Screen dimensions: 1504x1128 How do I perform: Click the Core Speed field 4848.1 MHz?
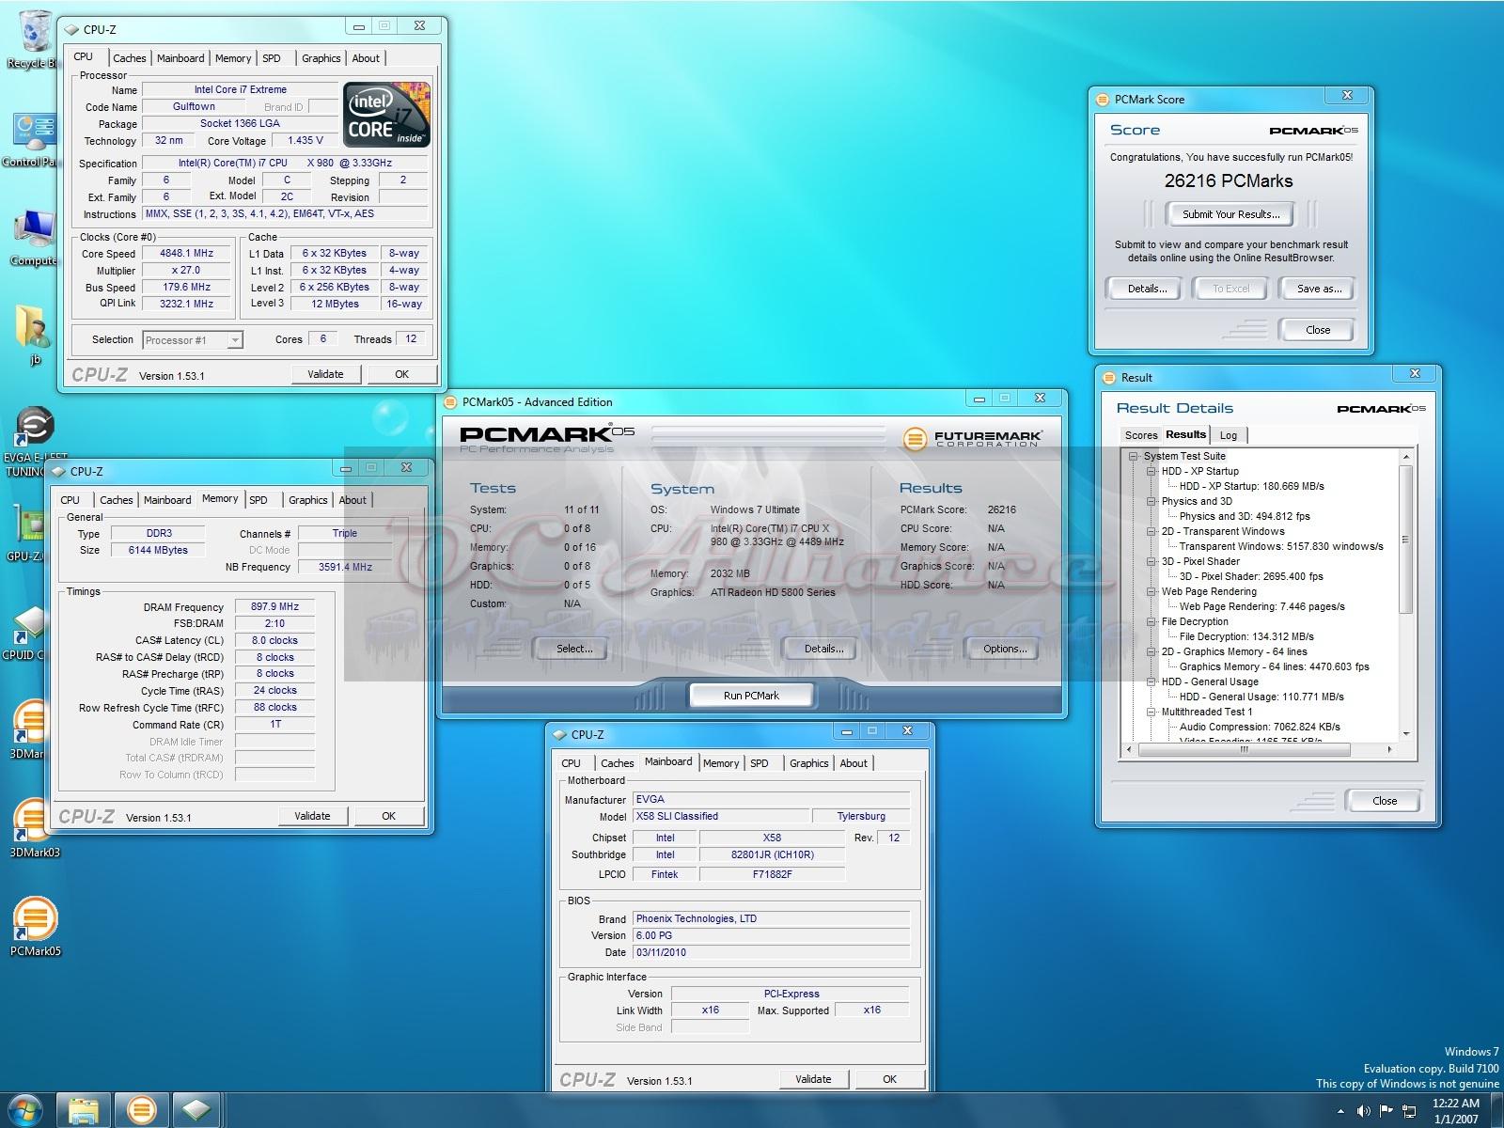(186, 254)
